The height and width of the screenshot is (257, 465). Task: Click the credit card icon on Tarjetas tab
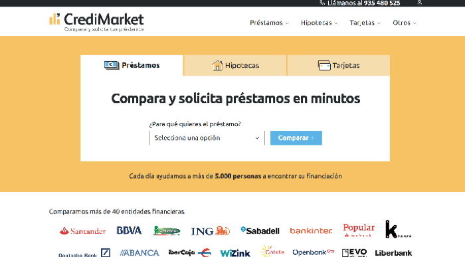coord(324,65)
